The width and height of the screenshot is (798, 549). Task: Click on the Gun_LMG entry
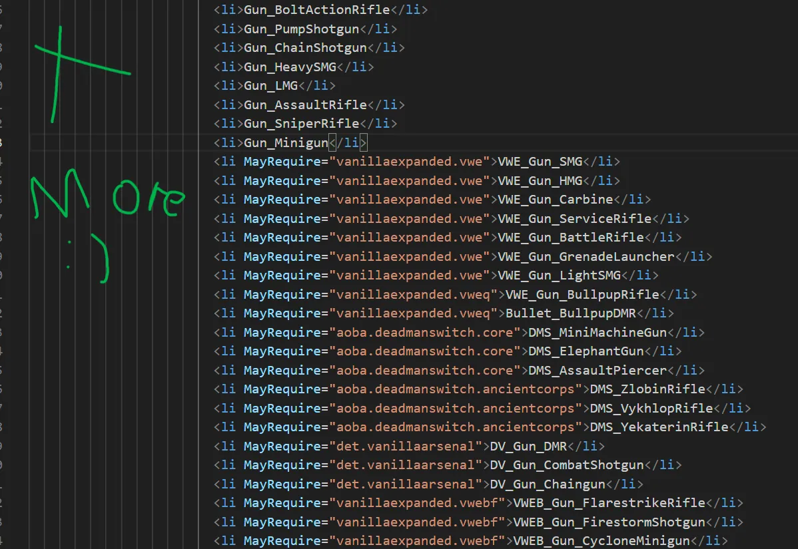coord(270,86)
